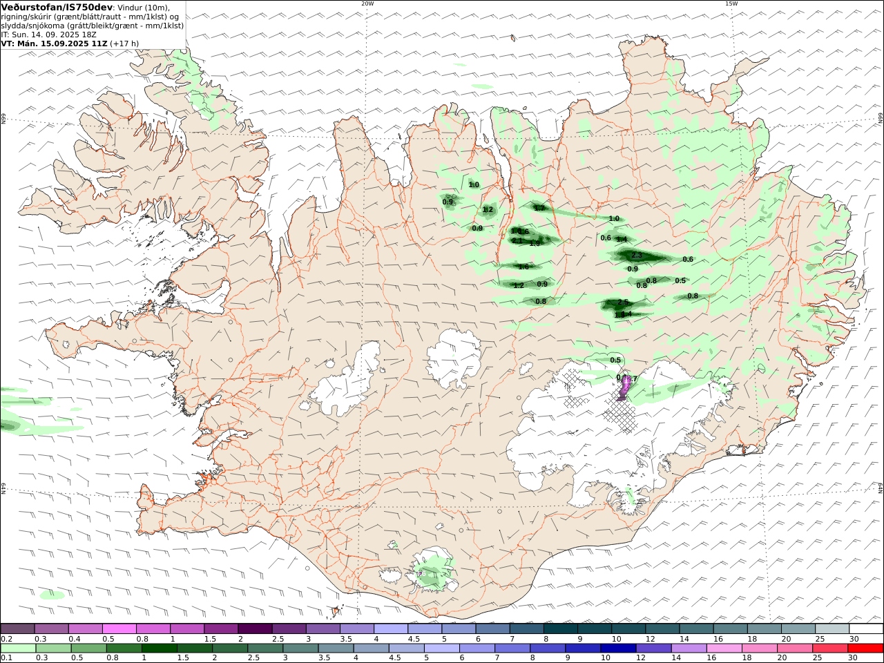Pick the pink rain swatch labeled 18
The image size is (884, 663).
(x=760, y=648)
